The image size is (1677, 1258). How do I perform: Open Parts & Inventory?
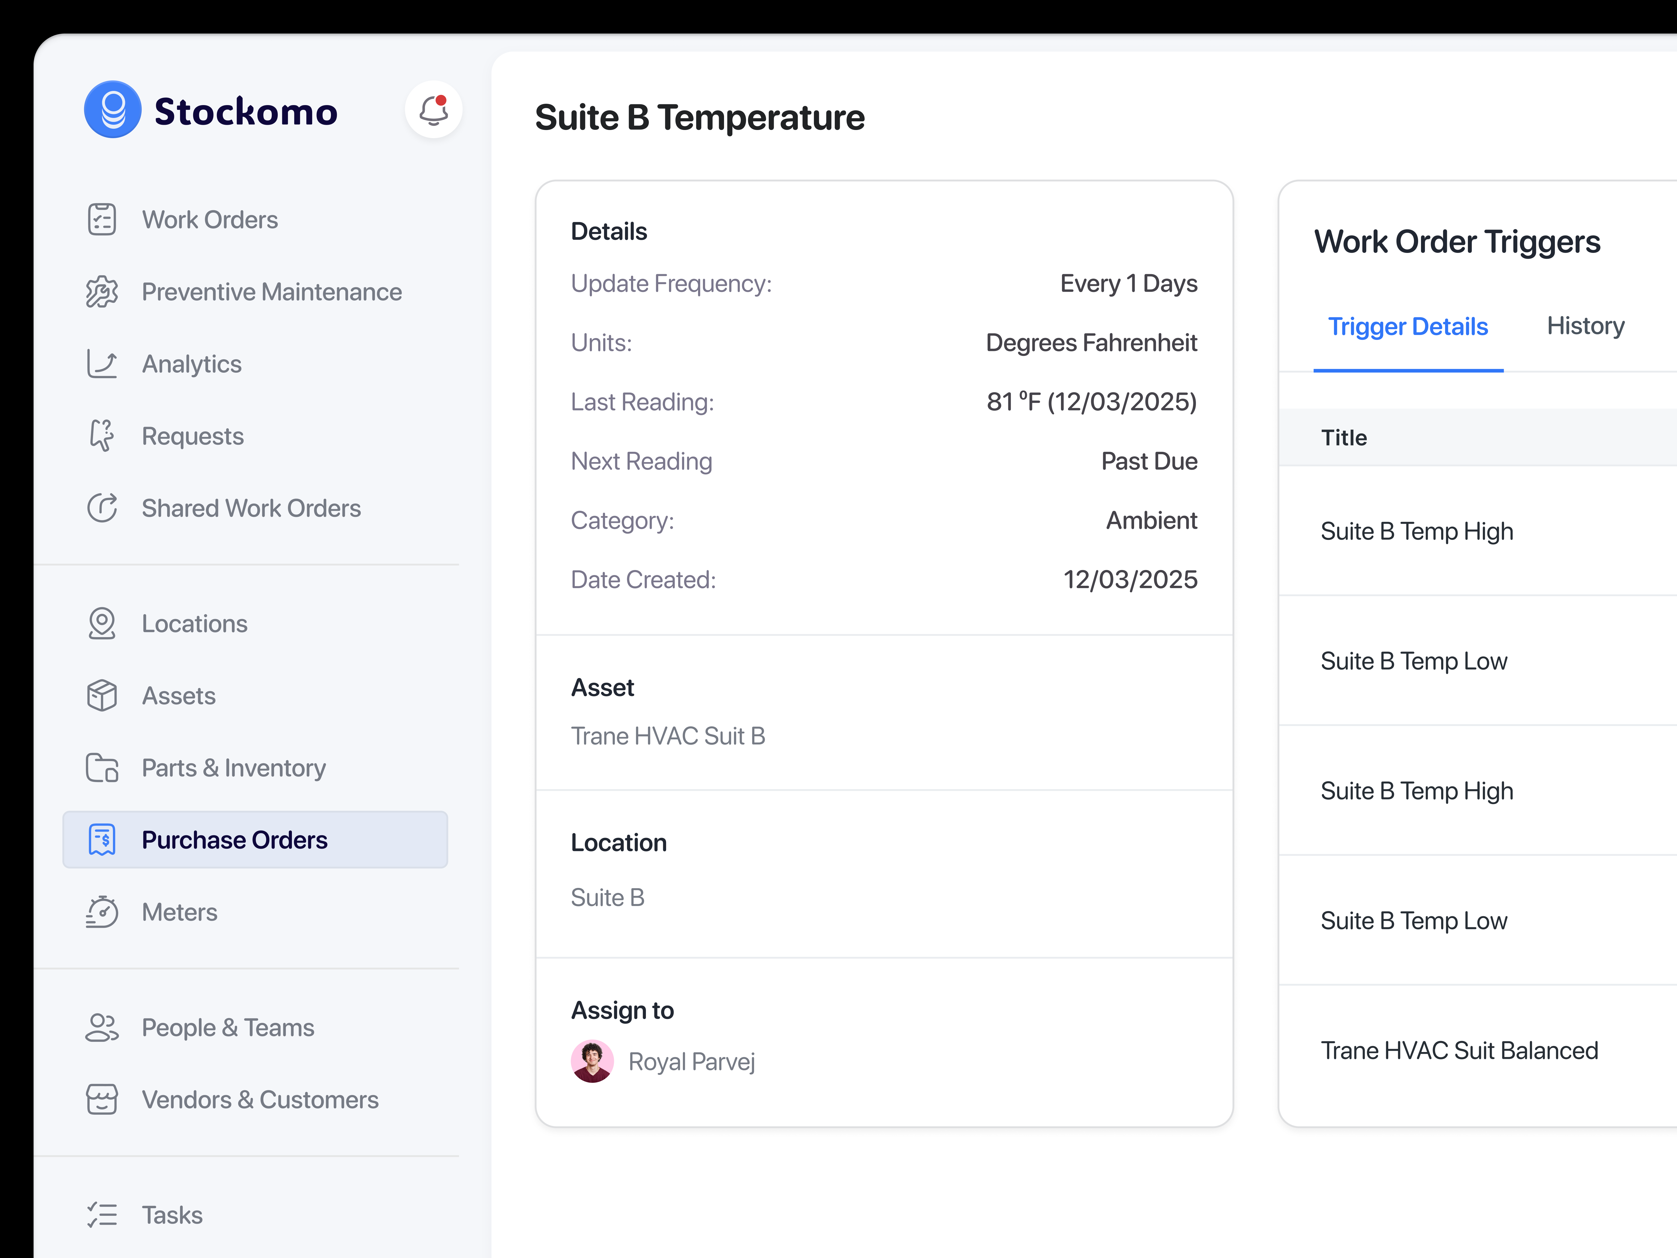tap(255, 767)
